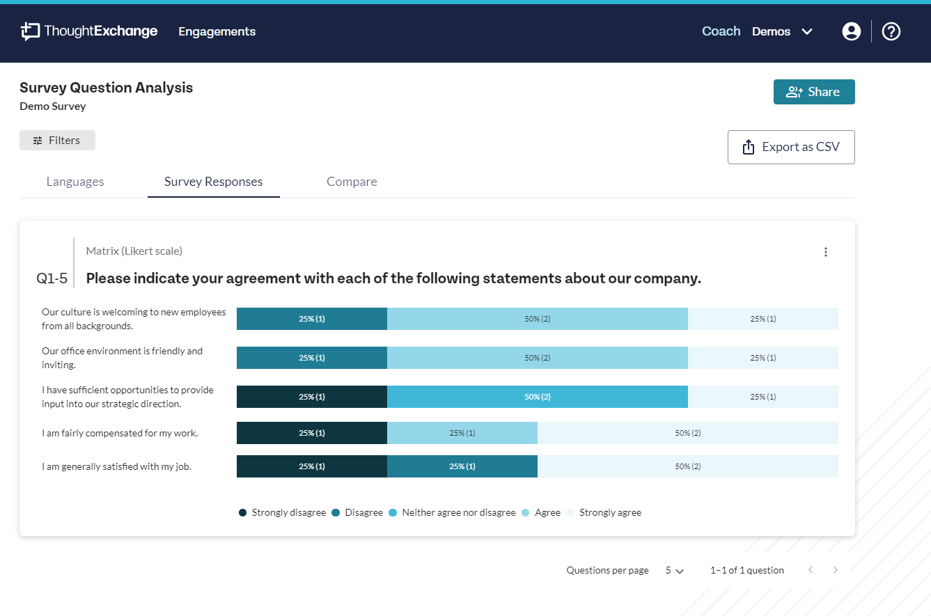The image size is (931, 616).
Task: Click Strongly disagree segment for fairly compensated row
Action: point(312,433)
